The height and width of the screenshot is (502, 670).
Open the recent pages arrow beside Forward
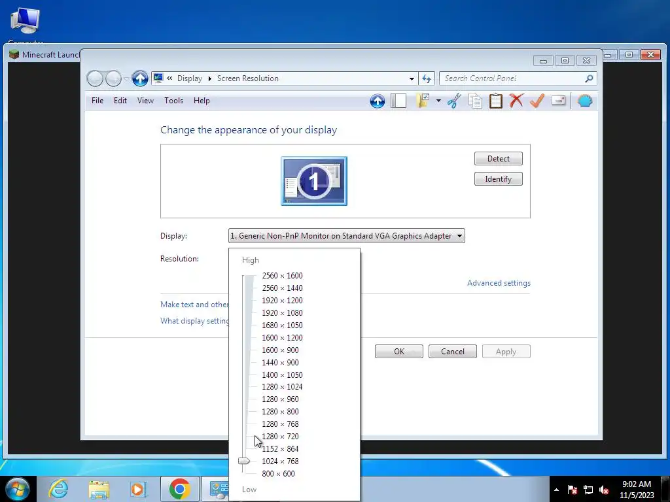tap(126, 79)
